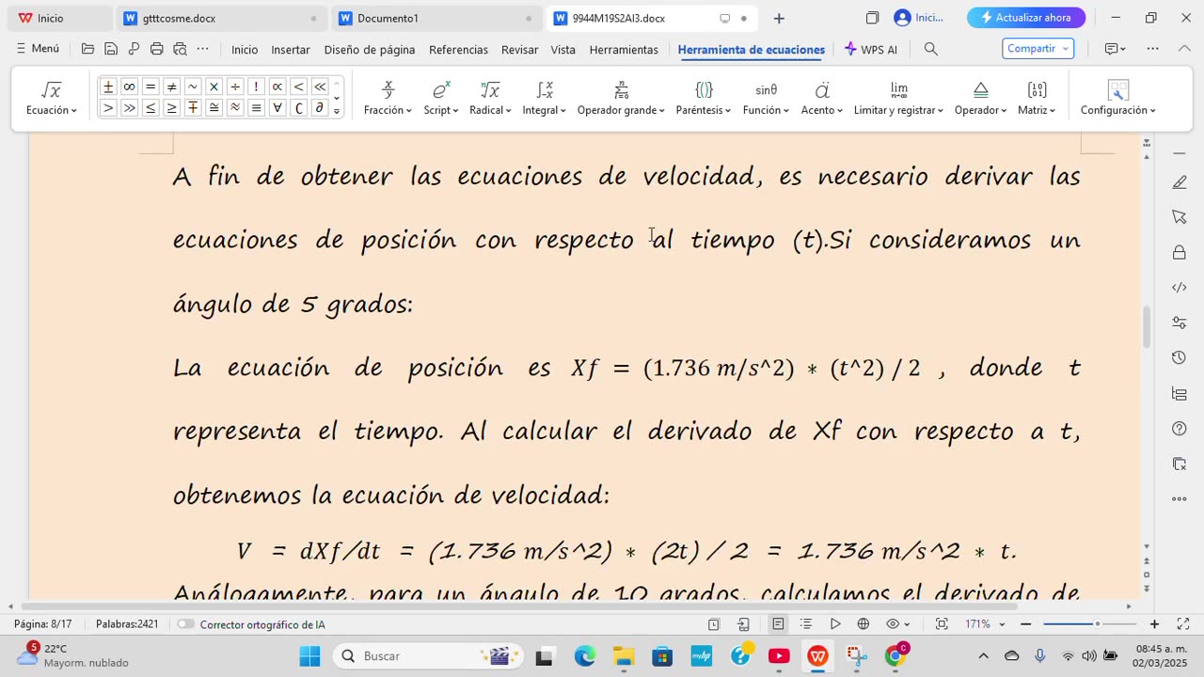
Task: Switch to the Documento1 document tab
Action: point(436,18)
